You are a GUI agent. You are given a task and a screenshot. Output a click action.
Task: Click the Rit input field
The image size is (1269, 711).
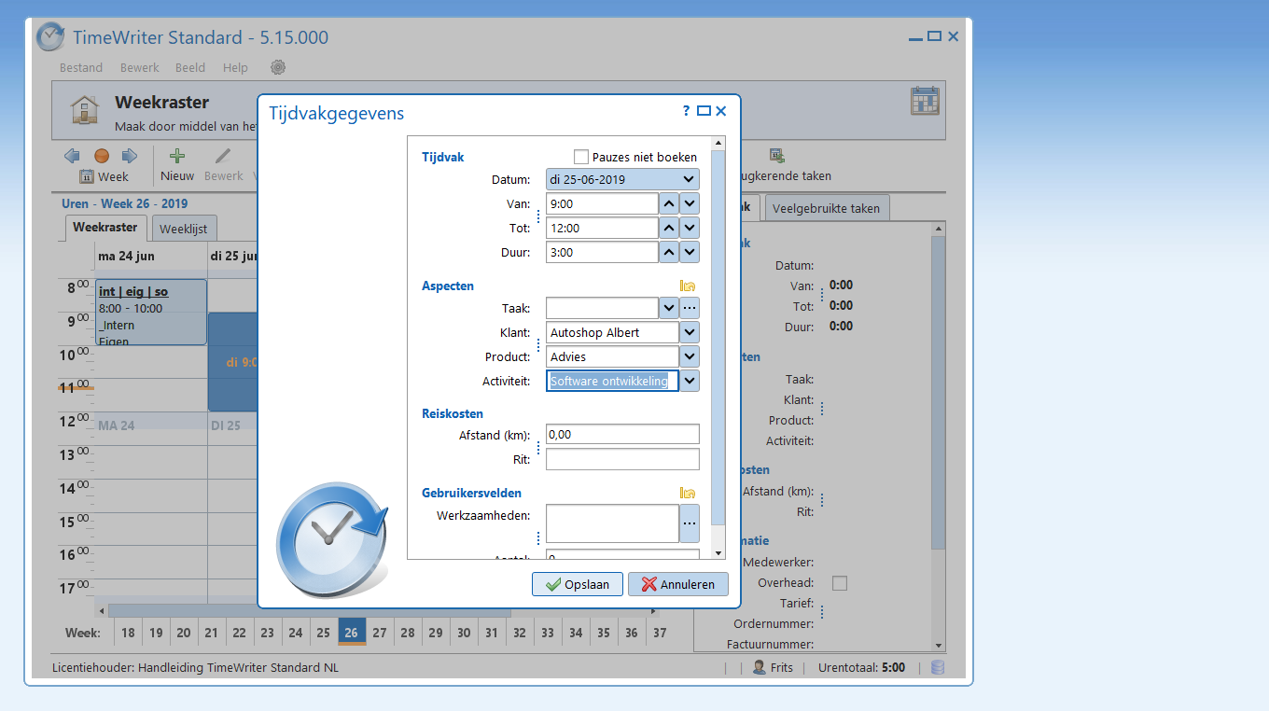click(622, 459)
